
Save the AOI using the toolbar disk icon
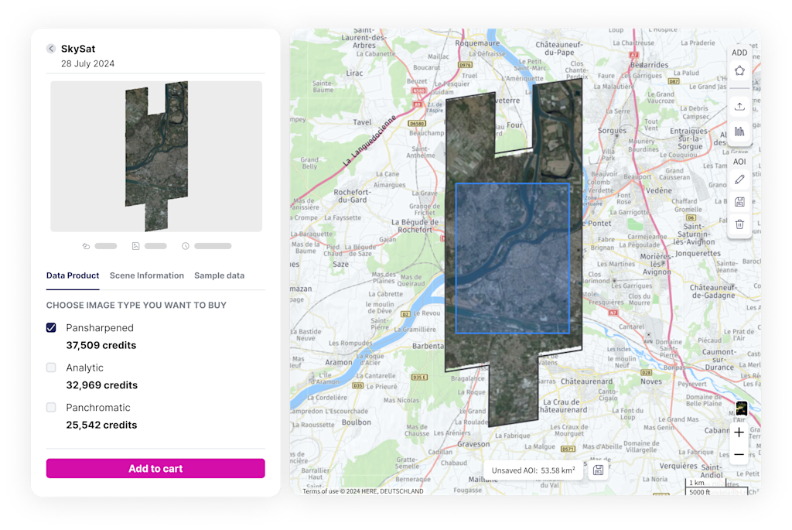(739, 202)
